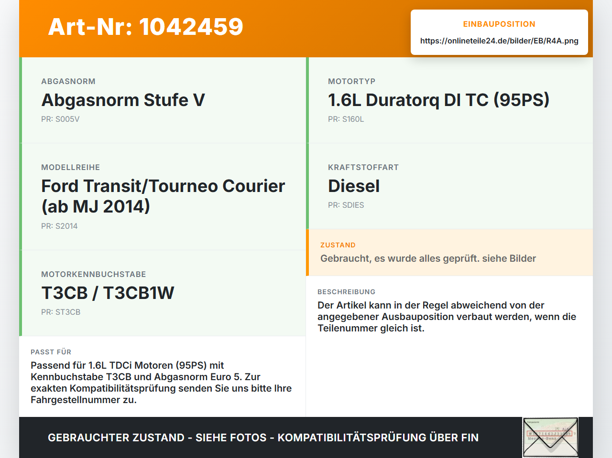The height and width of the screenshot is (458, 612).
Task: Open the onlineteile24.de R4A.png image link
Action: (499, 41)
